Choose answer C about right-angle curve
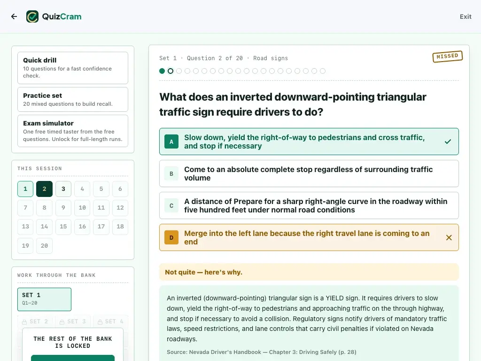Viewport: 481px width, 361px height. pyautogui.click(x=309, y=205)
